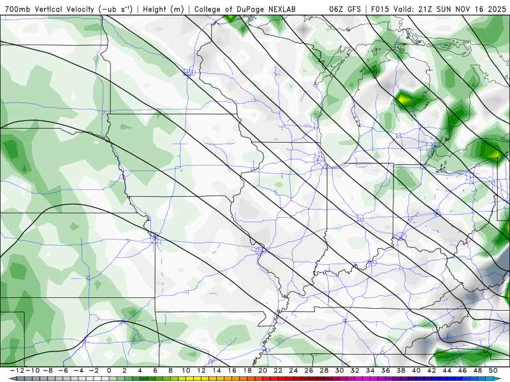Click the "20" color scale label
The image size is (510, 382).
[263, 371]
